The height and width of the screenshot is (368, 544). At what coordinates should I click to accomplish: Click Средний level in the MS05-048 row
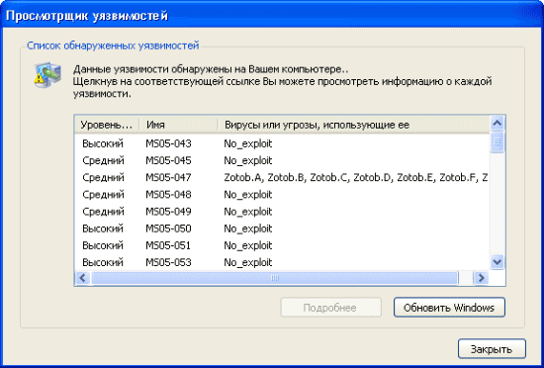(103, 195)
